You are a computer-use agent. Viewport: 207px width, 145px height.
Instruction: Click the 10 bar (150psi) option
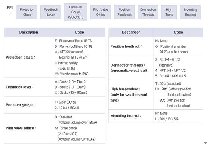tap(67, 108)
